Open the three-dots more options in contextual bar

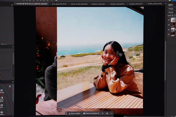click(111, 113)
